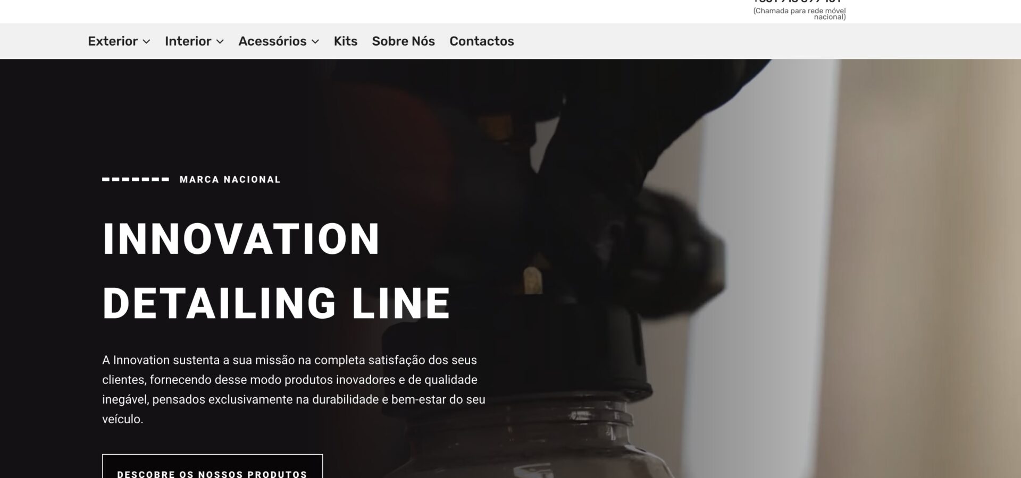The height and width of the screenshot is (478, 1021).
Task: Open the Sobre Nós page
Action: (x=404, y=41)
